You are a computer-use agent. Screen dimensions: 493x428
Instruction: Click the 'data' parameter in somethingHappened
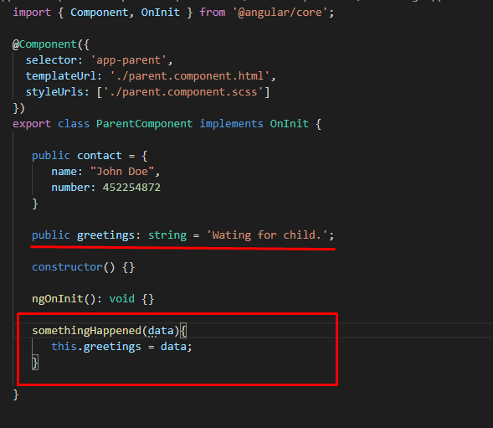(161, 331)
